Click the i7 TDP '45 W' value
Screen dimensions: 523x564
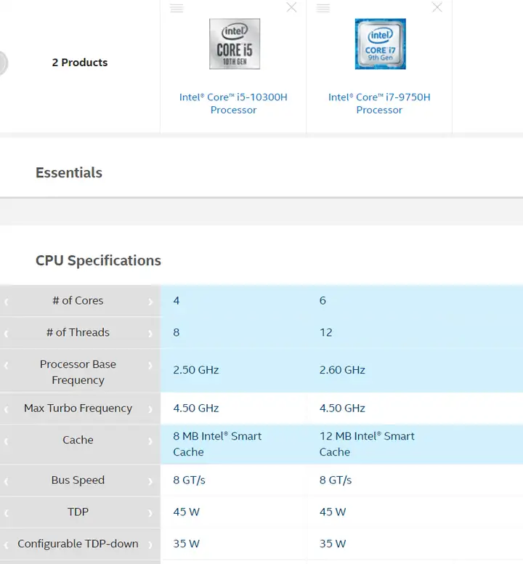tap(333, 512)
